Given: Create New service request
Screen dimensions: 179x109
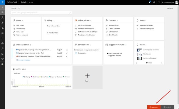Looking at the screenshot, I should 146,25.
